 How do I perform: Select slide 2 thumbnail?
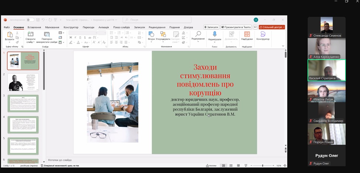click(23, 82)
